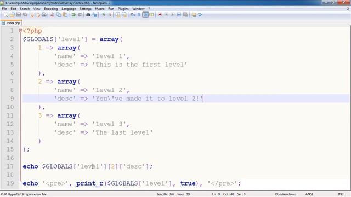Open the Settings menu

[86, 9]
